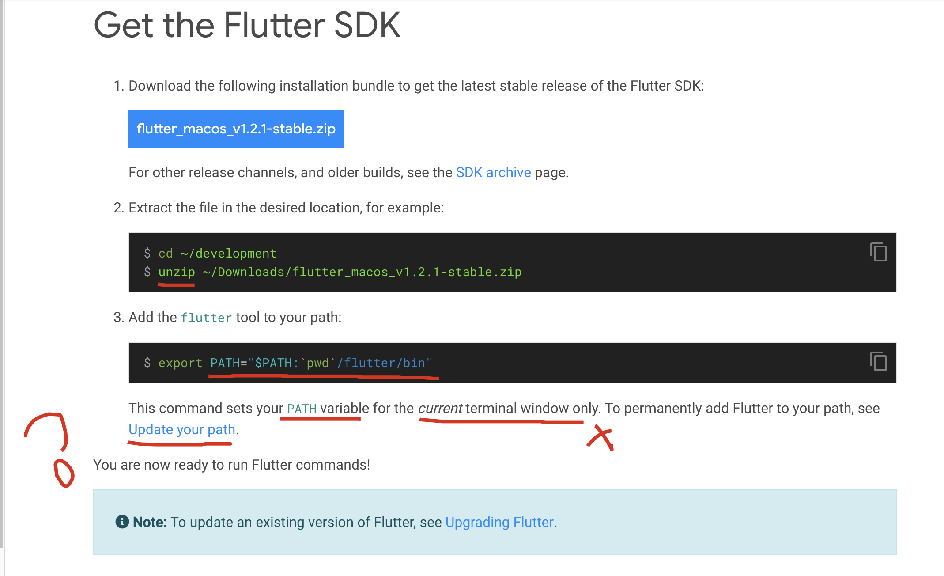Click the info icon beside Note

point(122,522)
